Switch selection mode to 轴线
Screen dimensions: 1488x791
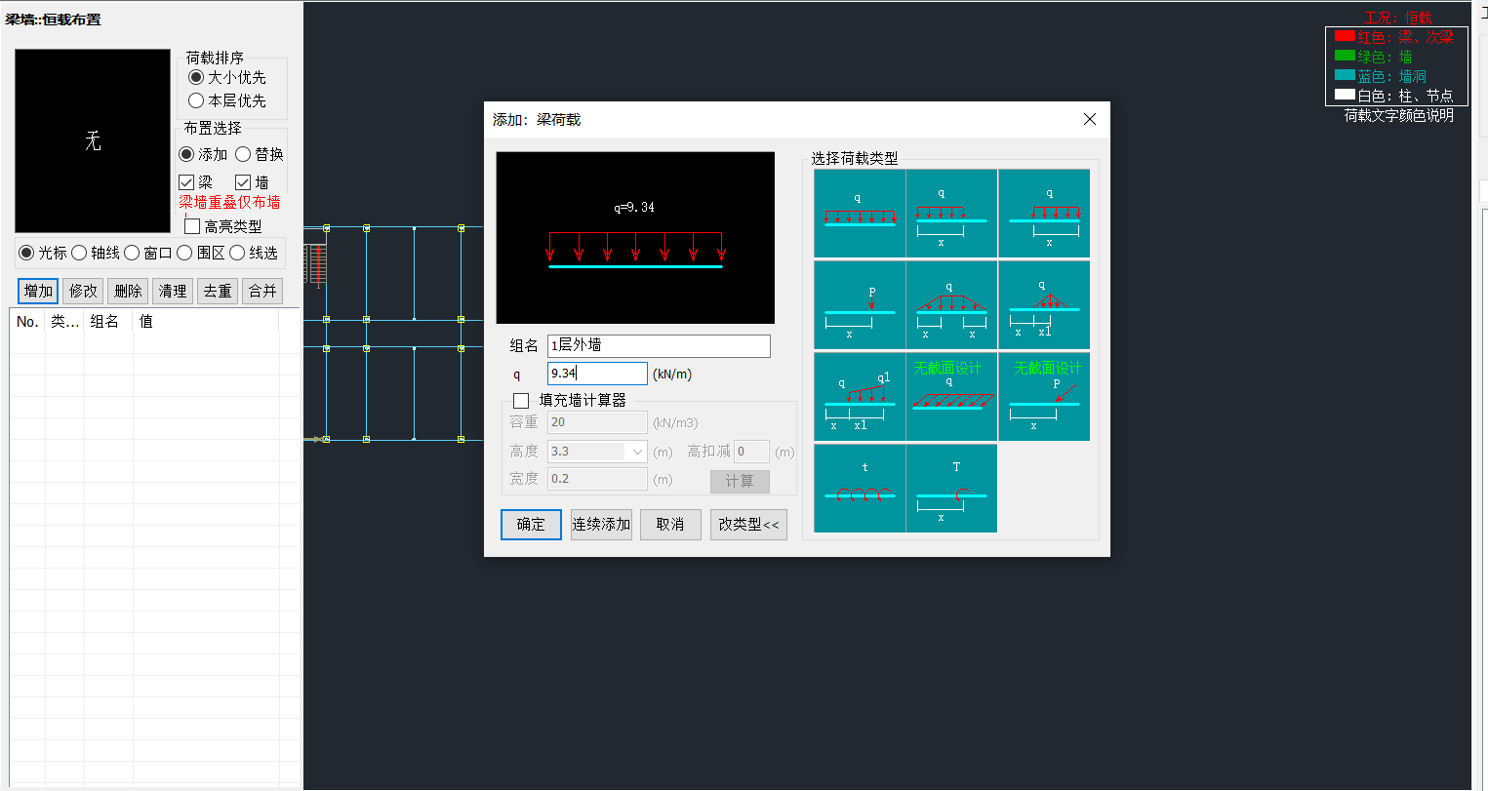click(80, 253)
